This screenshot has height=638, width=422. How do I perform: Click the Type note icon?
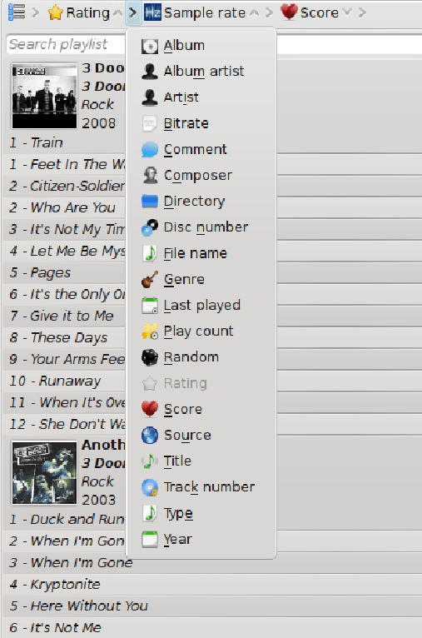point(150,514)
